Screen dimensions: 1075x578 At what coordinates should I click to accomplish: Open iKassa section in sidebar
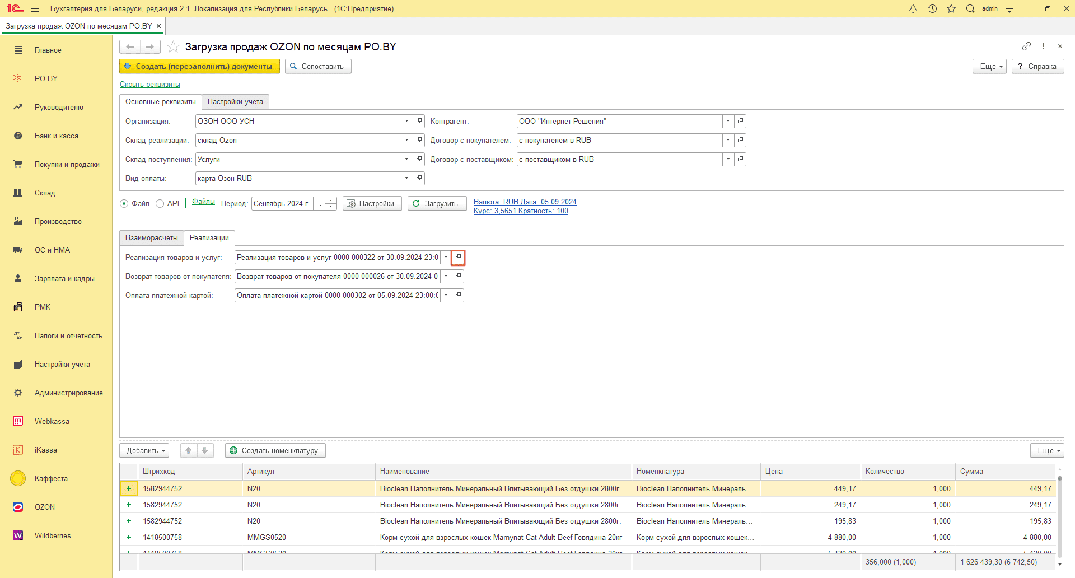click(46, 450)
